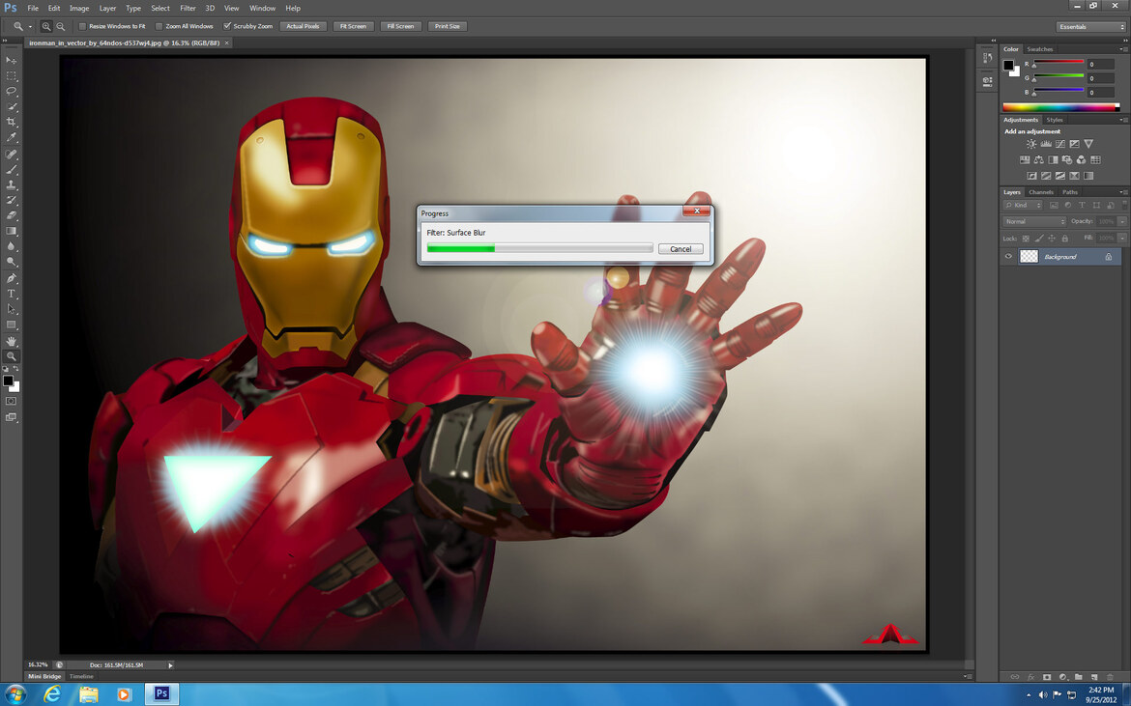Select the Eyedropper tool
Screen dimensions: 1131x706
tap(11, 137)
